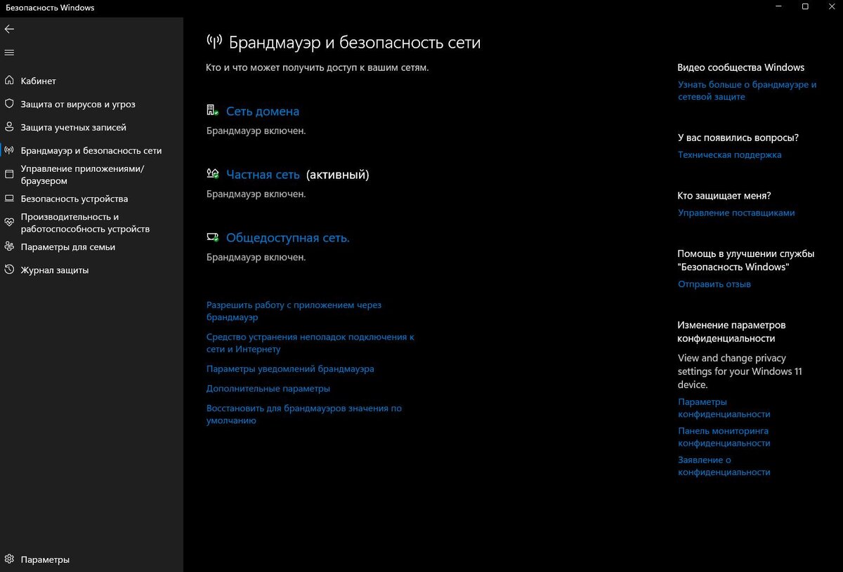
Task: Click the У вас появились вопросы? heading
Action: click(738, 138)
